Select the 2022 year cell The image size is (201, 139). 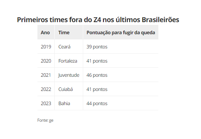46,89
